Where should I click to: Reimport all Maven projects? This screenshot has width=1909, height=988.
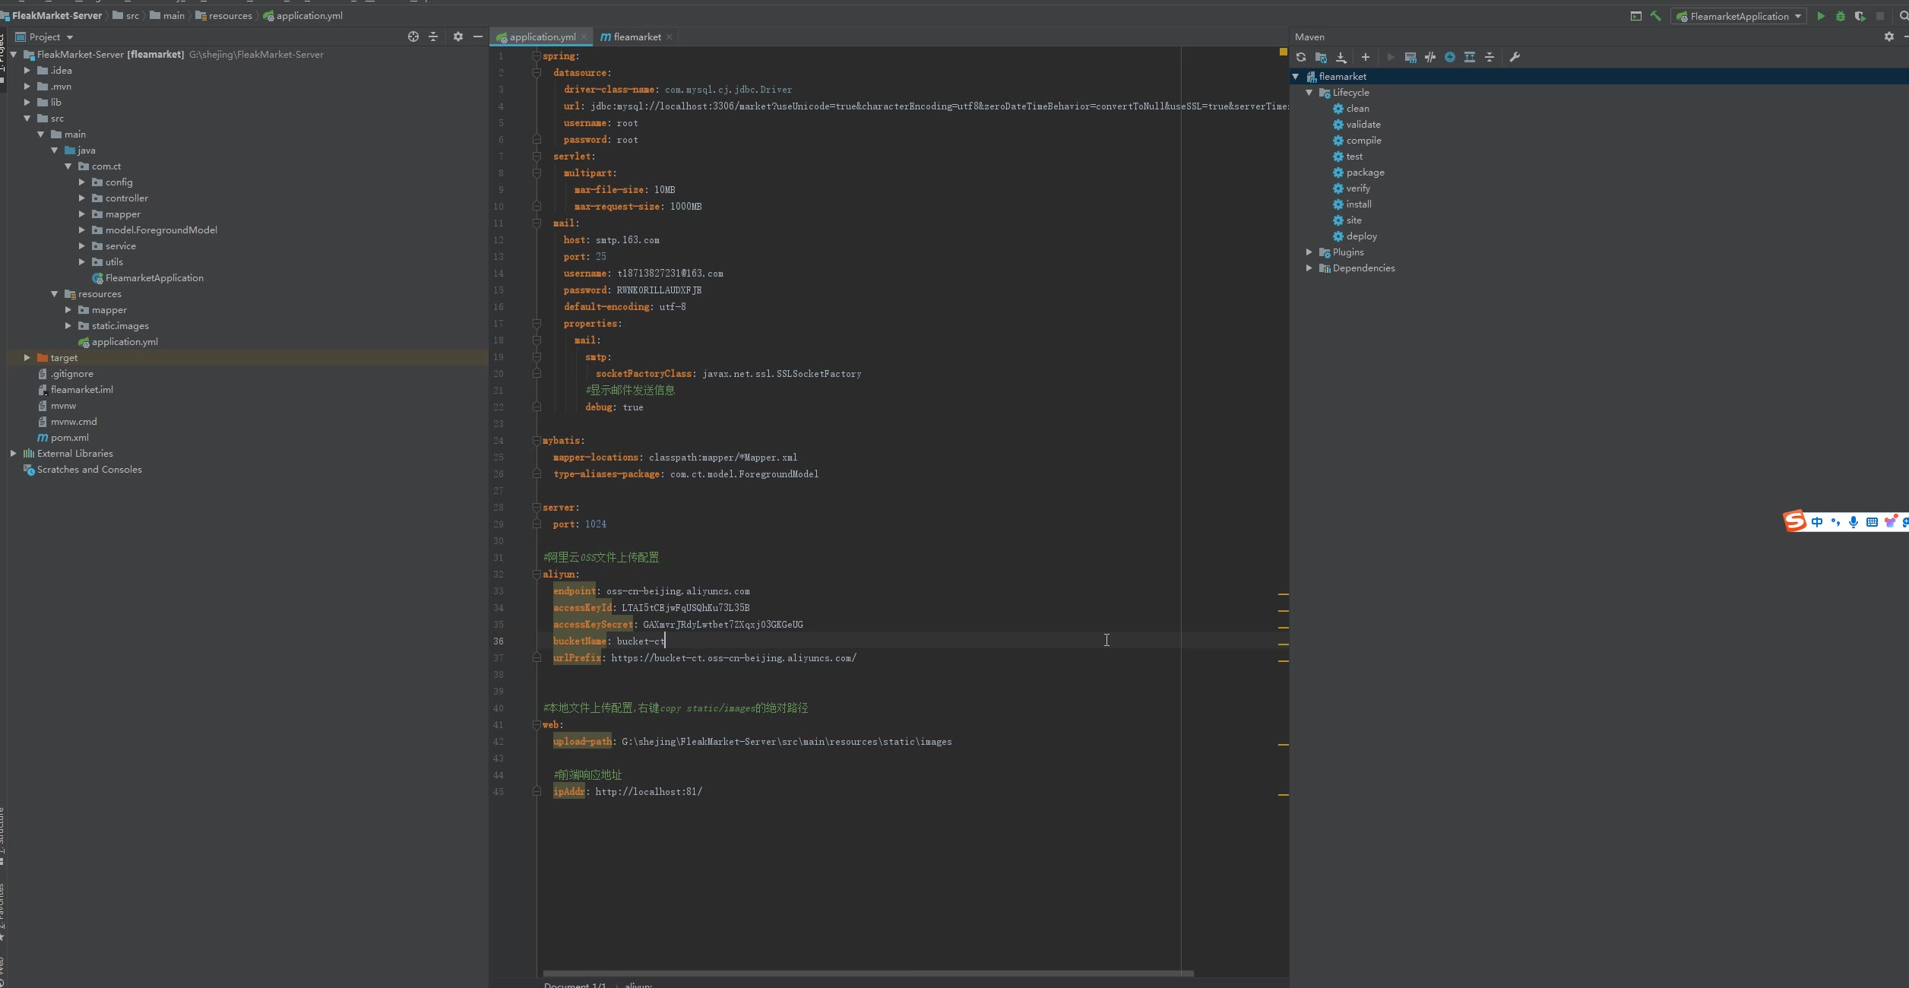pos(1301,57)
